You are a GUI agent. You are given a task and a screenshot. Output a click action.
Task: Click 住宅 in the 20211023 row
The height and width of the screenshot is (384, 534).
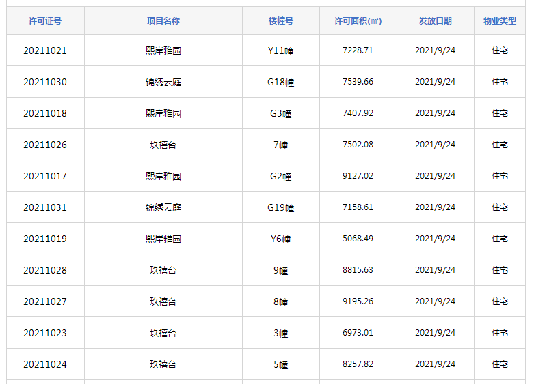500,333
